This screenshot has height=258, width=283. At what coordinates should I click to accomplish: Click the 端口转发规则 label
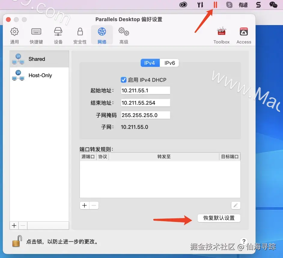(x=96, y=149)
